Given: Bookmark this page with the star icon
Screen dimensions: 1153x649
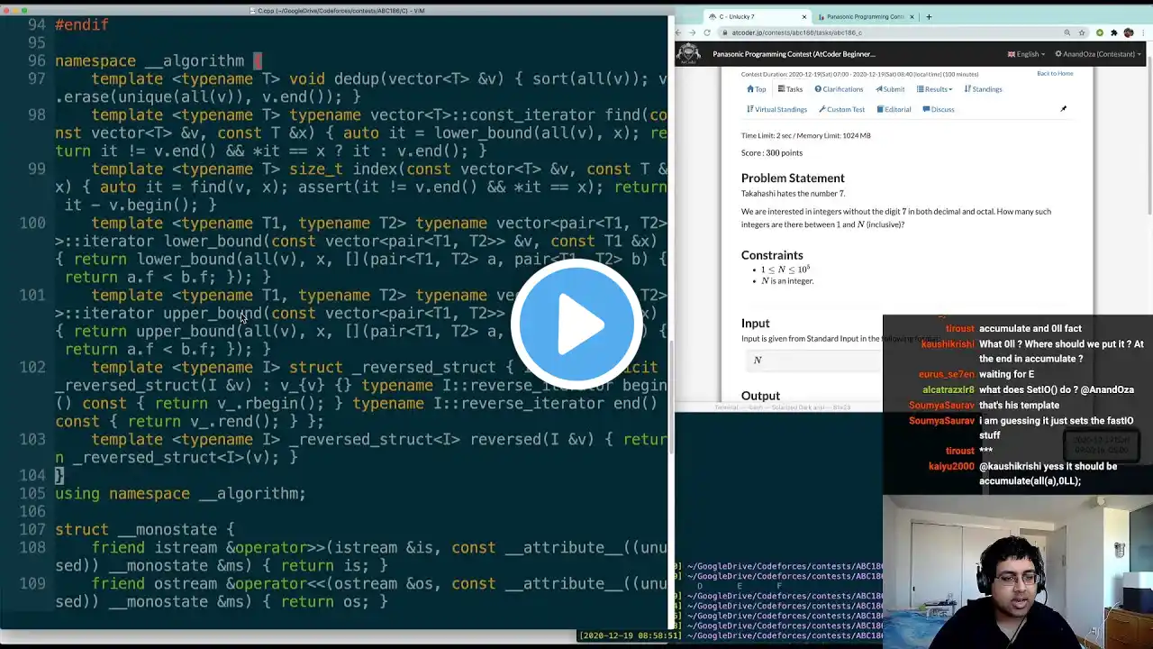Looking at the screenshot, I should tap(1084, 32).
